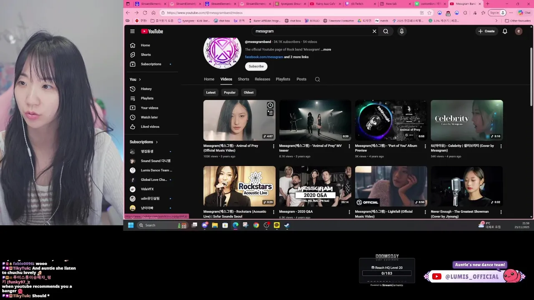Expand channel description with ...more

tap(326, 50)
